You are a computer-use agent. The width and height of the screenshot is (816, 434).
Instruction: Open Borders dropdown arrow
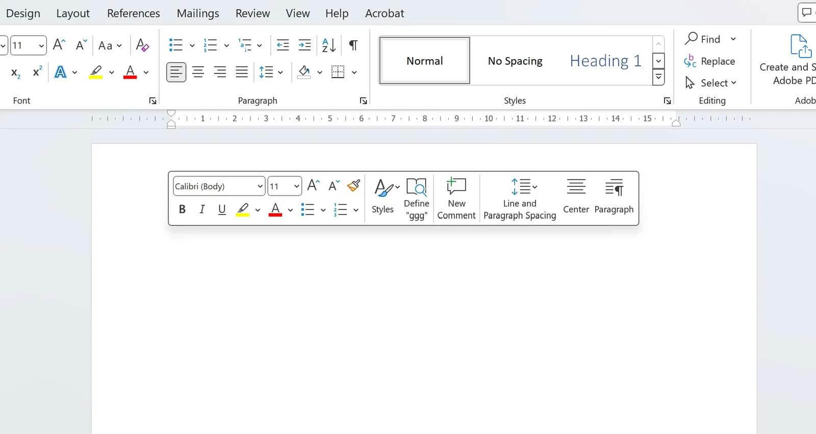point(354,72)
